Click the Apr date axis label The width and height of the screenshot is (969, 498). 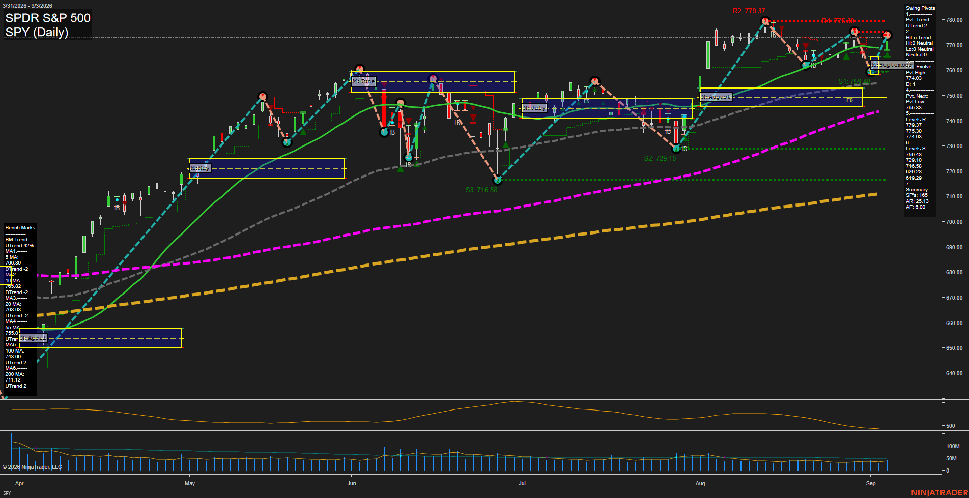pos(19,483)
